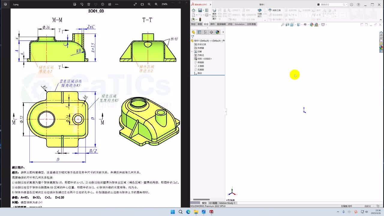
Task: Select 历史记录 in the feature tree
Action: click(x=200, y=44)
